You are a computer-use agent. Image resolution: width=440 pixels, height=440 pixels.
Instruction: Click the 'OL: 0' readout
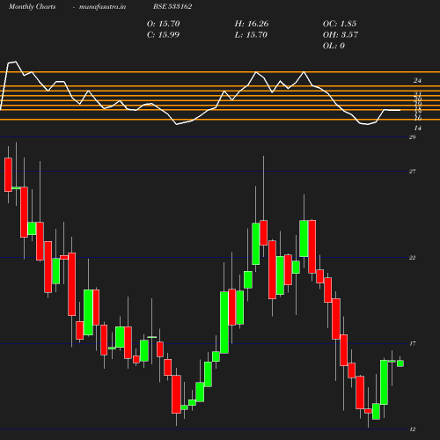[x=334, y=46]
